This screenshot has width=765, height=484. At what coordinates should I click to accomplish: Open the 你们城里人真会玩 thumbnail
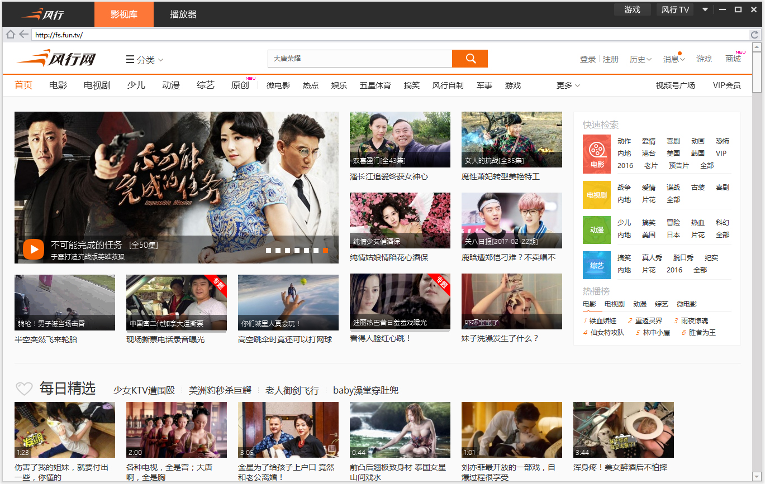288,303
